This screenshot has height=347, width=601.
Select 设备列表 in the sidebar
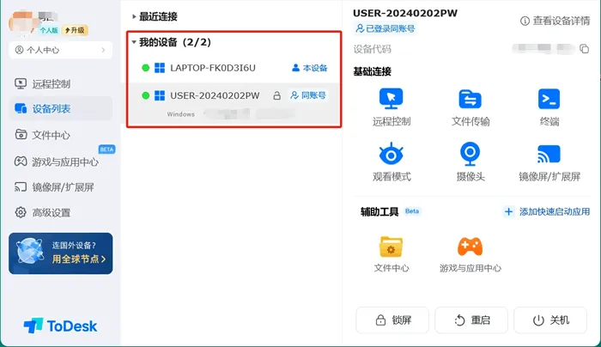click(61, 109)
